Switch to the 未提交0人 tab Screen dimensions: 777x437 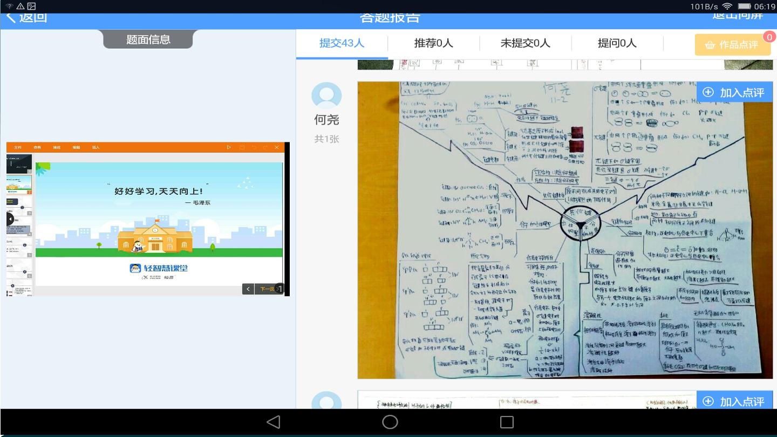click(526, 43)
